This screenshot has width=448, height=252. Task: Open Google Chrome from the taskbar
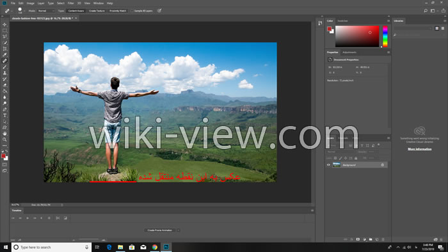coord(155,247)
